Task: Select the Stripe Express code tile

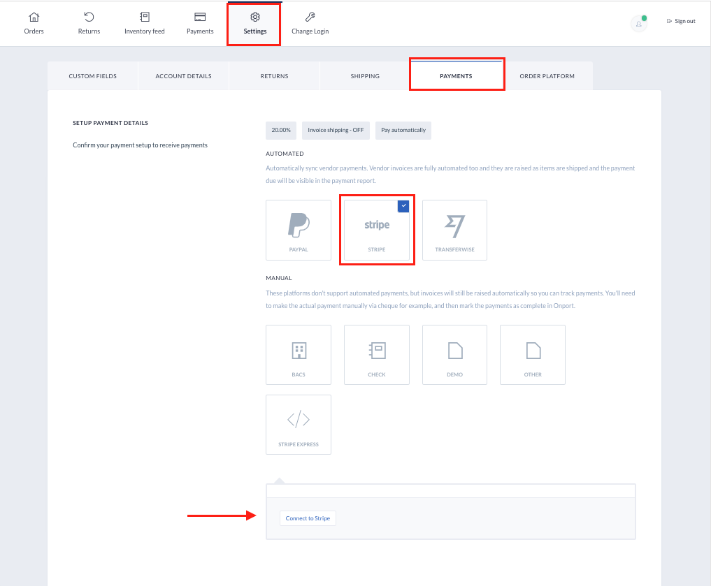Action: pyautogui.click(x=299, y=425)
